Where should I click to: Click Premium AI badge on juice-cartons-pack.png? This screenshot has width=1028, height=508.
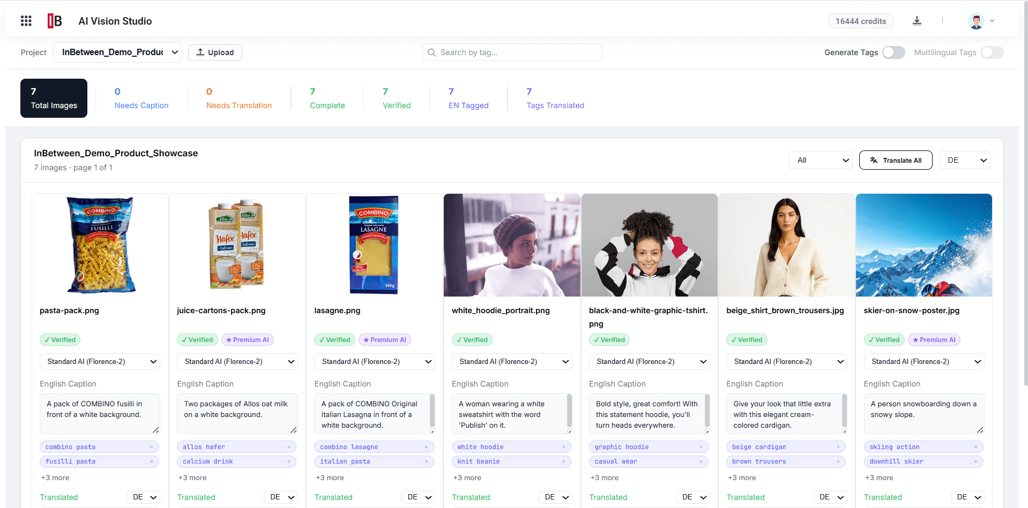coord(247,340)
